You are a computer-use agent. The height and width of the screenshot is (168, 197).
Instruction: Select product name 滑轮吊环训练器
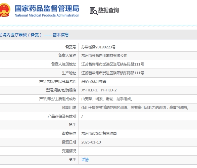tap(94, 82)
